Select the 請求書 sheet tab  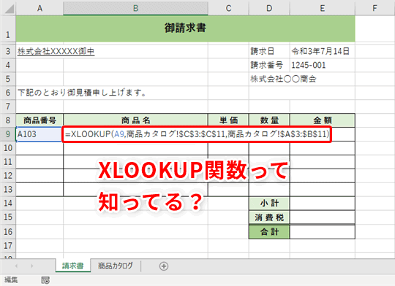click(x=73, y=266)
